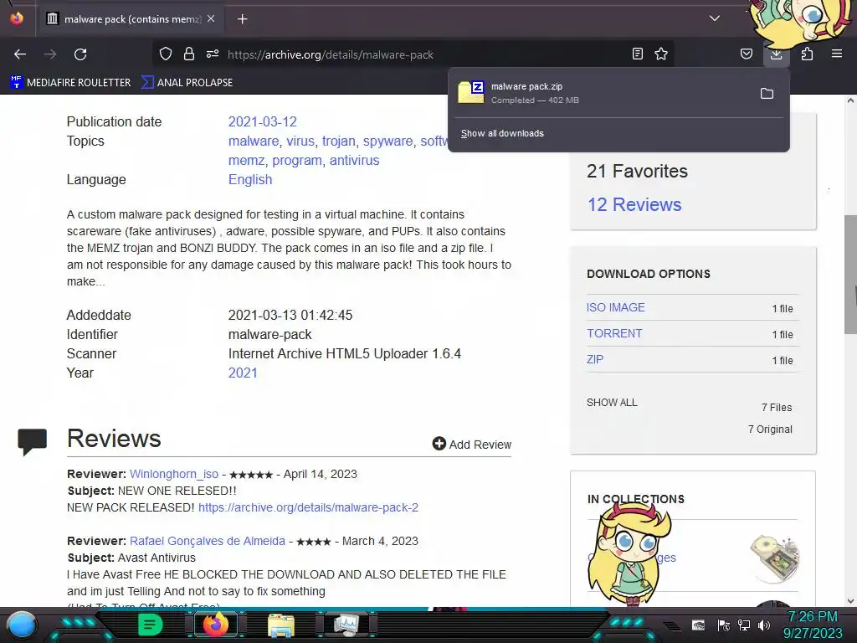Click the forward navigation arrow
Screen dimensions: 857x643
(50, 54)
